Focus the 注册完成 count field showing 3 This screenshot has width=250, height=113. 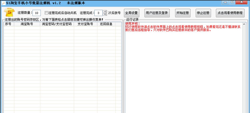pos(98,13)
